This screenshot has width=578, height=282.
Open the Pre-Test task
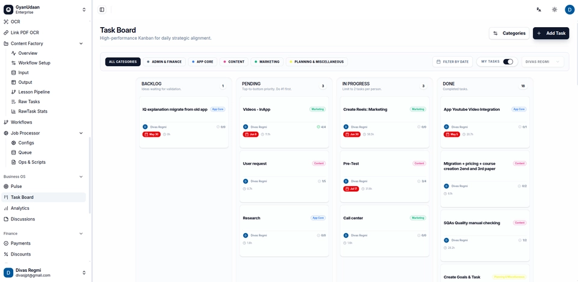385,177
